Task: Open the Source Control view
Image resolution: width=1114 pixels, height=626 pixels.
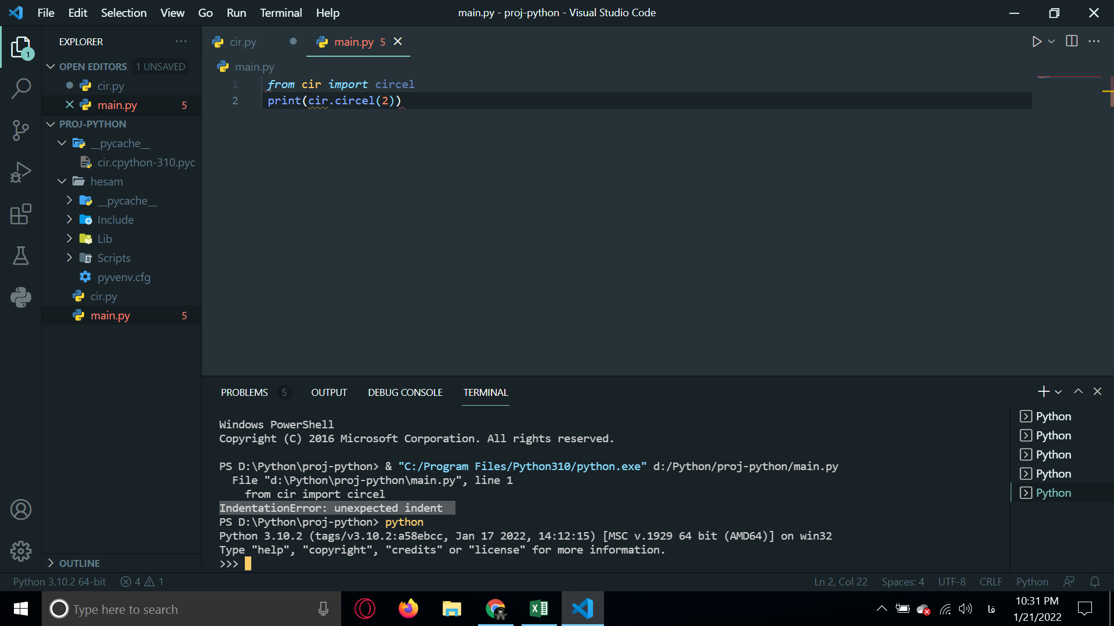Action: pyautogui.click(x=21, y=130)
